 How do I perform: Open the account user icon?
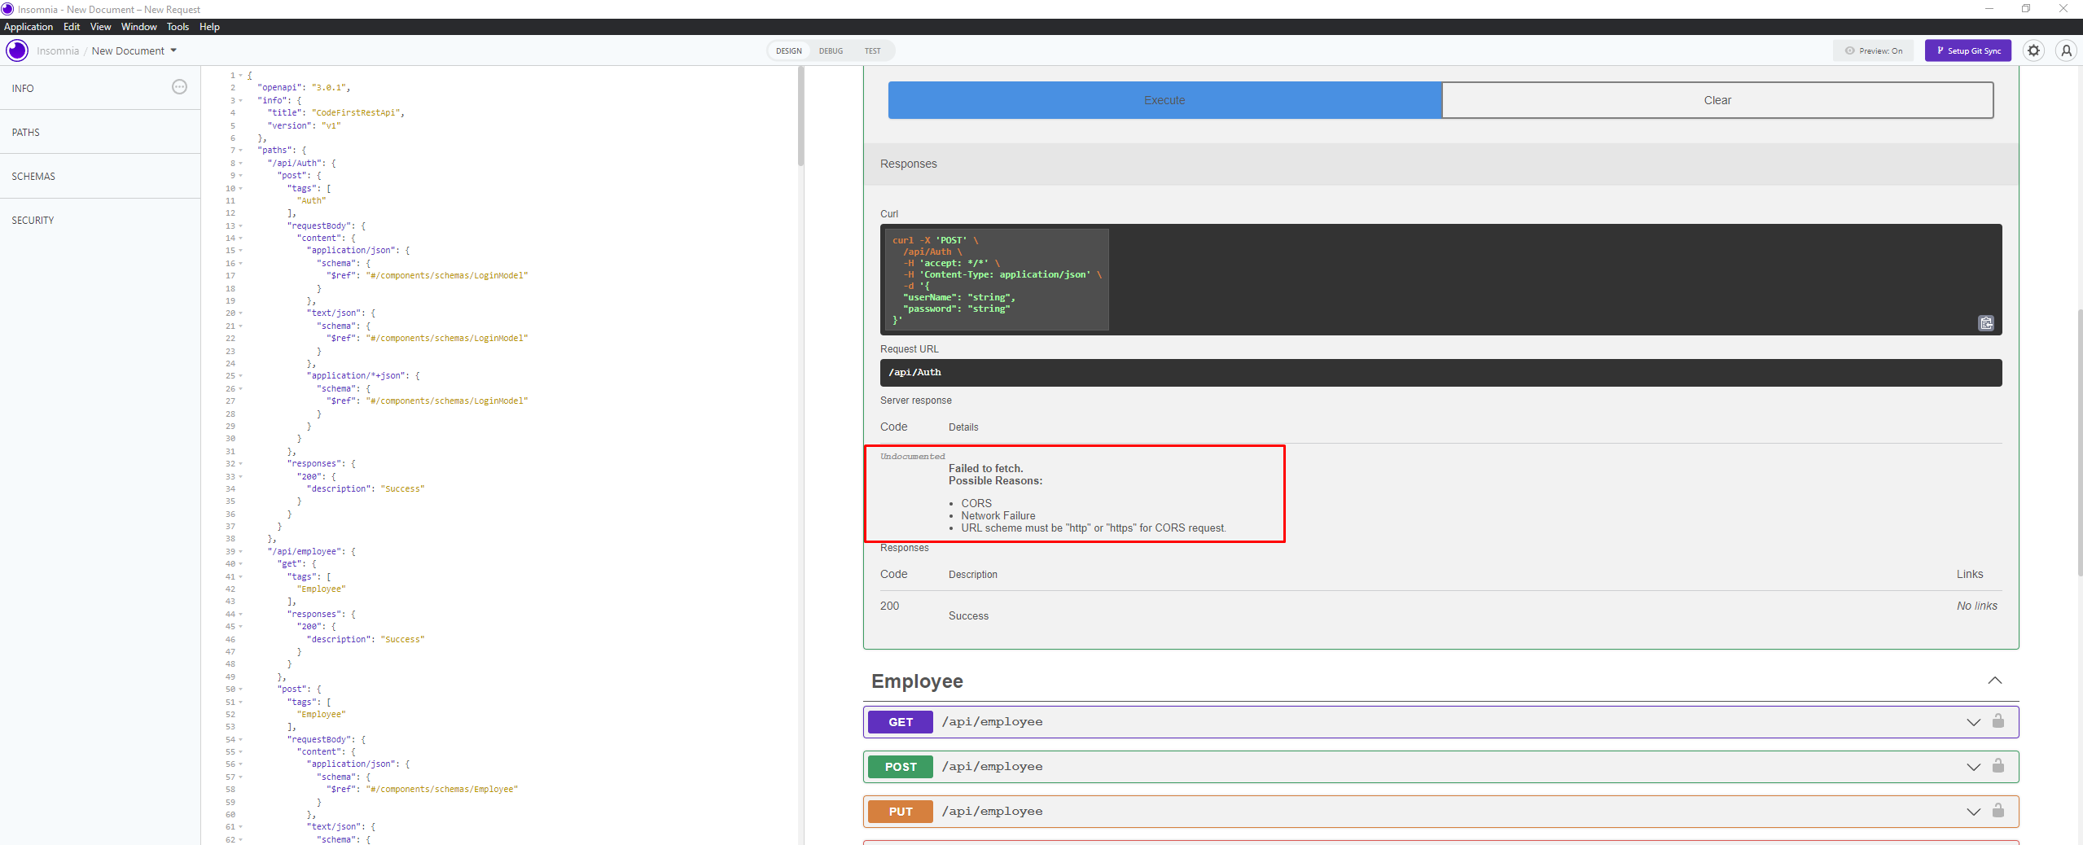(2066, 50)
